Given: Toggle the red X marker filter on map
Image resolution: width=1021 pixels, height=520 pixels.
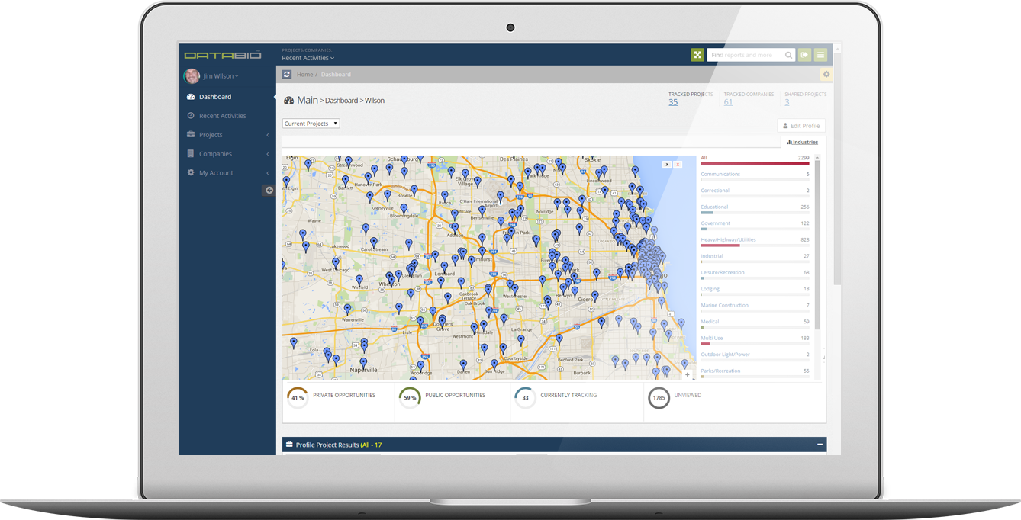Looking at the screenshot, I should (x=678, y=164).
